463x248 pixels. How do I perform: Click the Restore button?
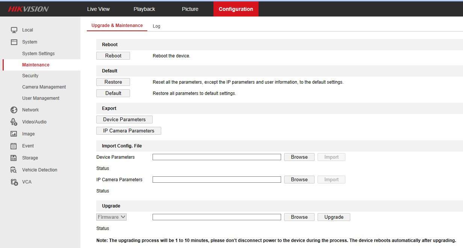click(113, 82)
